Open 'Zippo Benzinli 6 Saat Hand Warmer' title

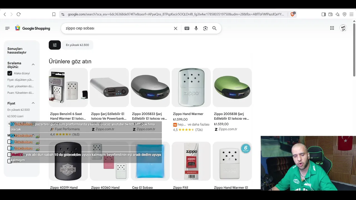click(x=68, y=116)
